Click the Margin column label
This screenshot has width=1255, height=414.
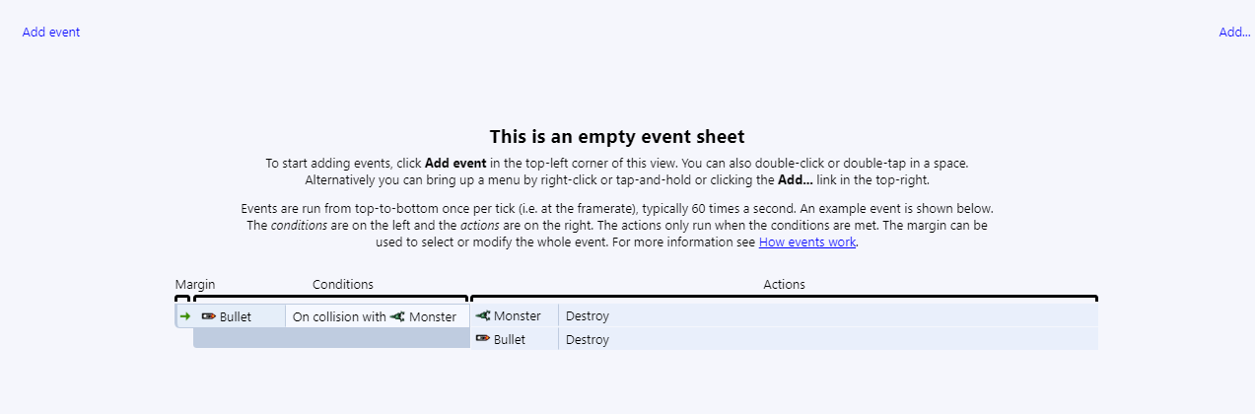(x=195, y=285)
